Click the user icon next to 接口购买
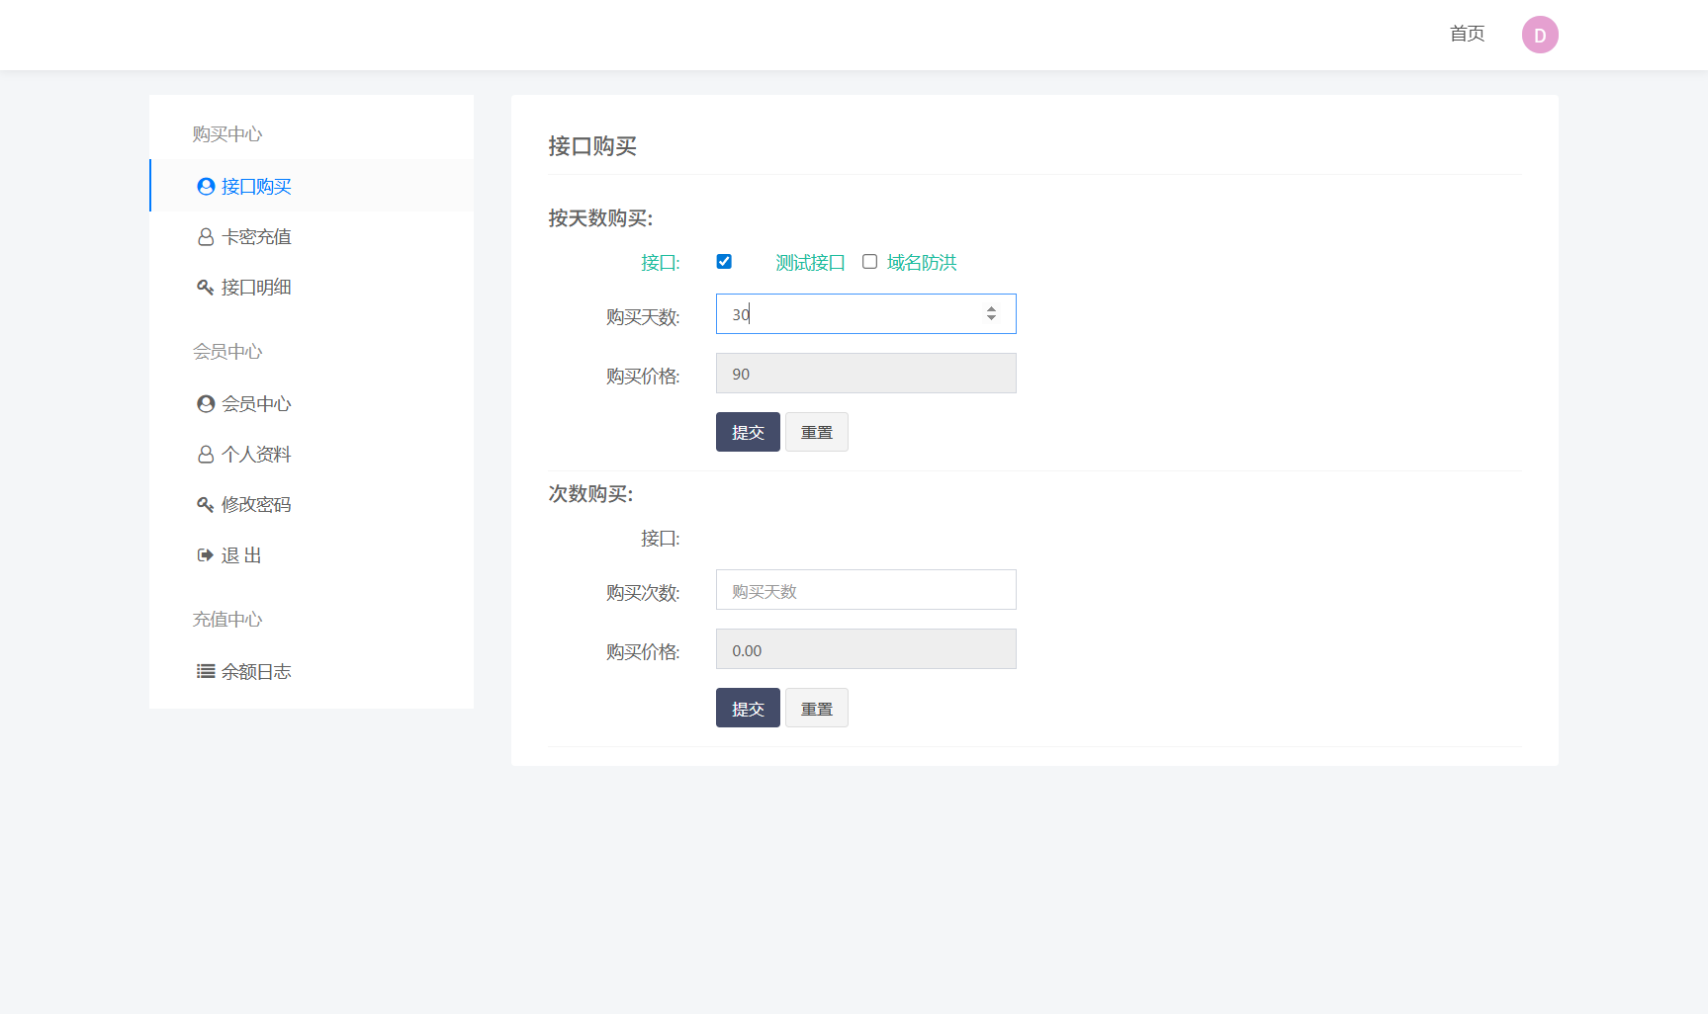This screenshot has height=1014, width=1708. pos(205,186)
